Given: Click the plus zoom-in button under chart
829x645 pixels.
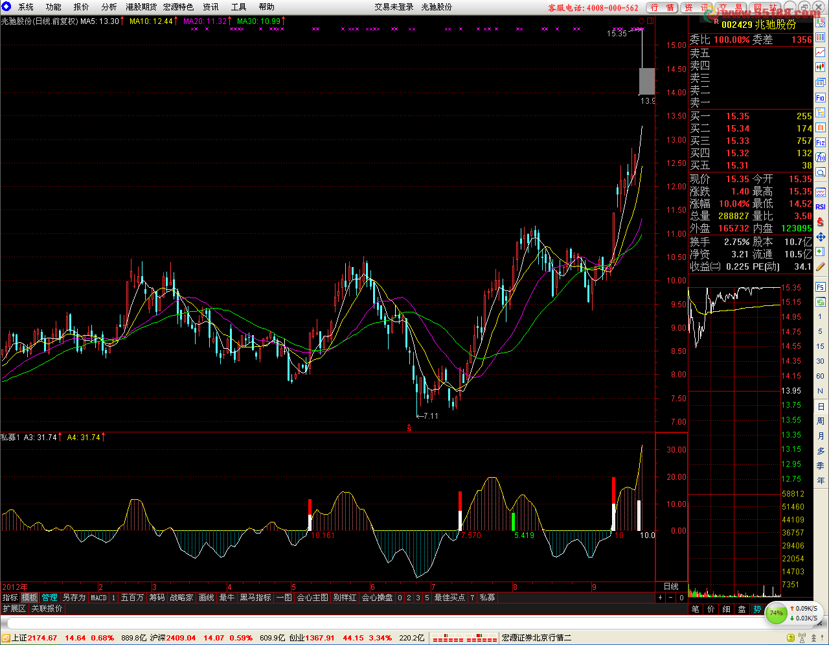Looking at the screenshot, I should [661, 598].
